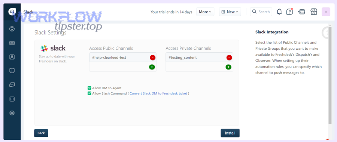Remove the #help-clearfeed-test public channel
Viewport: 337px width, 142px height.
[x=153, y=58]
